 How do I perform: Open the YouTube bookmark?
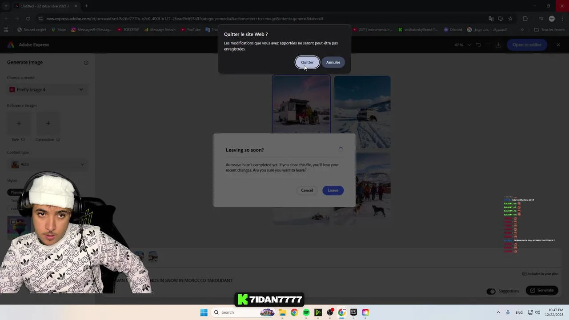pyautogui.click(x=190, y=30)
